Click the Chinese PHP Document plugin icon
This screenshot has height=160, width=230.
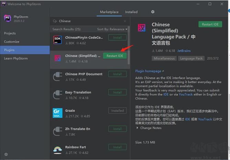point(57,77)
